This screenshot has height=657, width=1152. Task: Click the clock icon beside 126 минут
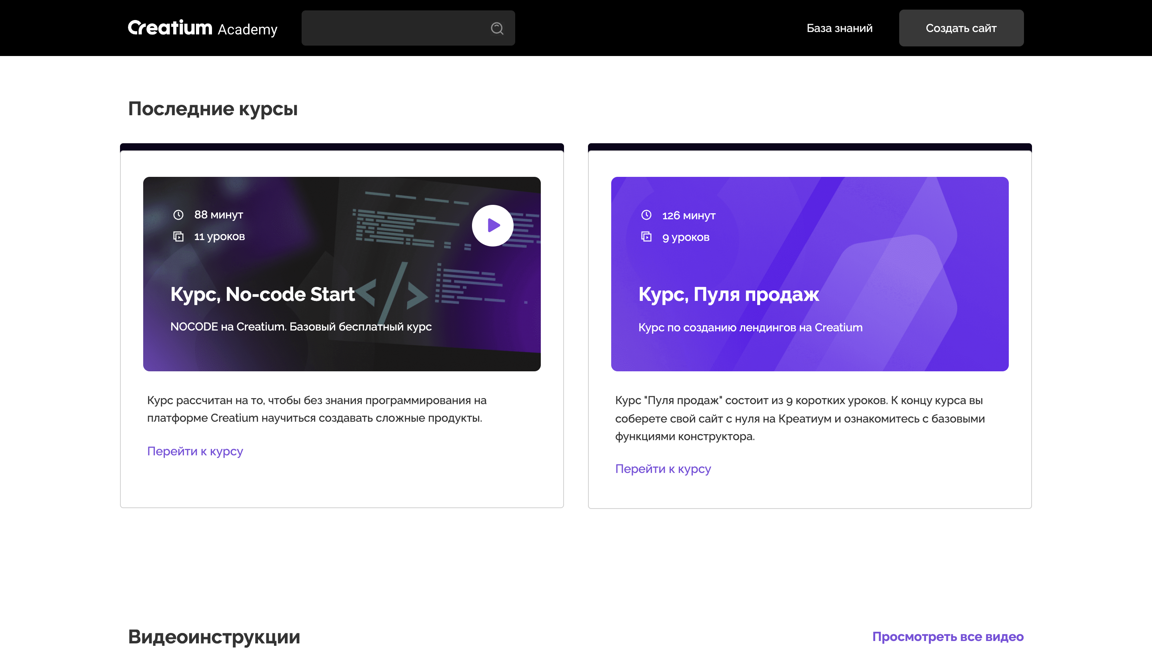tap(646, 215)
